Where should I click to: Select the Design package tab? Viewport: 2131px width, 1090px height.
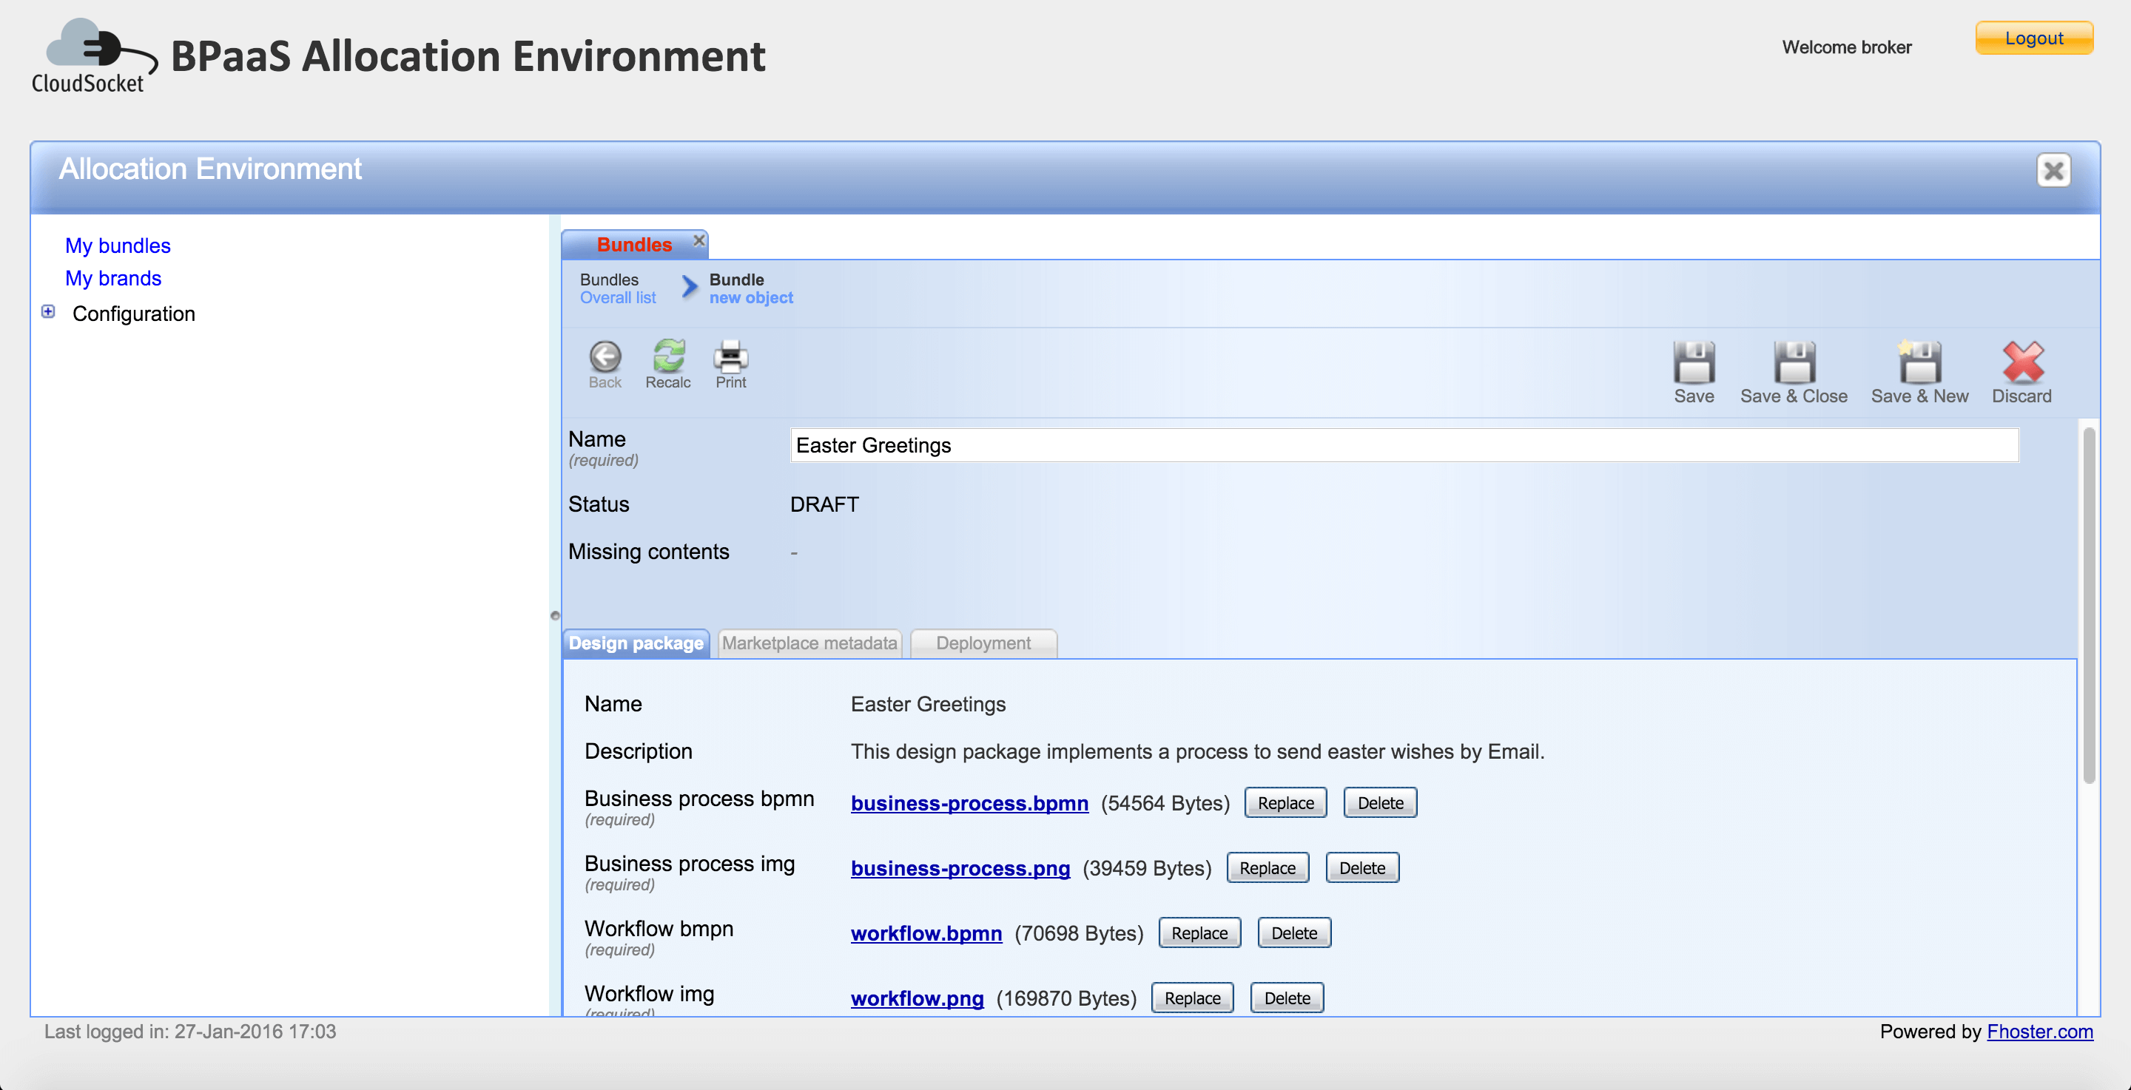tap(636, 643)
